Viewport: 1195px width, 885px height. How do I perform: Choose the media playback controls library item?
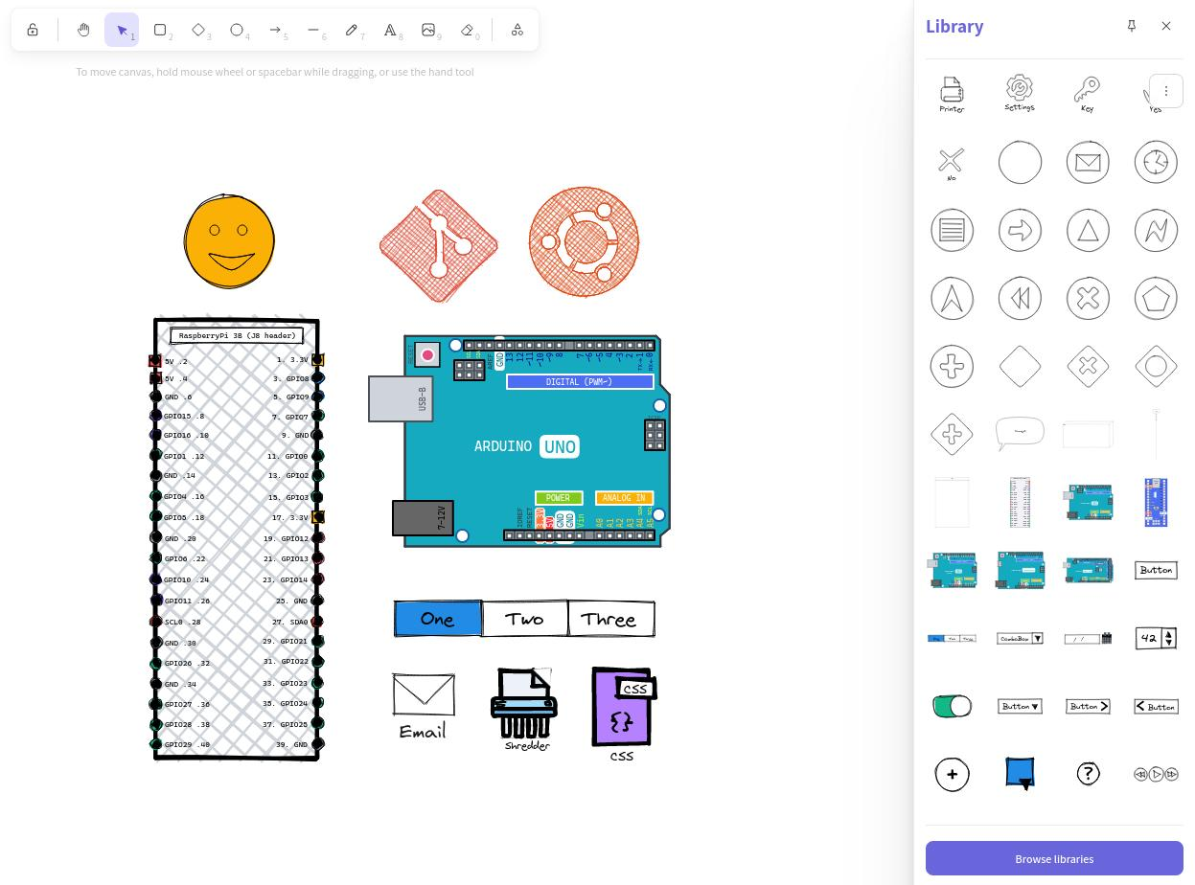1156,774
